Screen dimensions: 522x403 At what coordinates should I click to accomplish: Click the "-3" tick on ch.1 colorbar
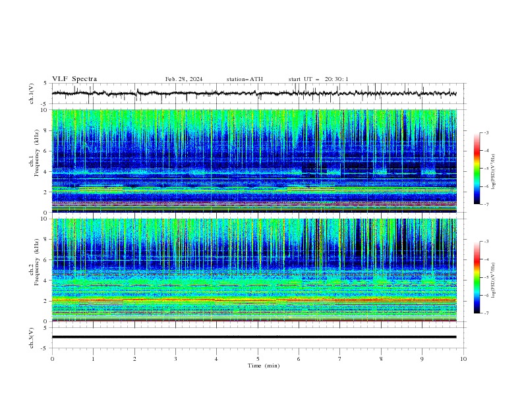[486, 132]
